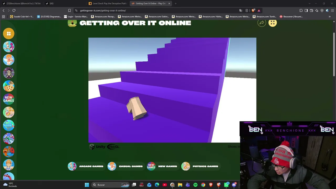Click the Unity game canvas
The height and width of the screenshot is (189, 336).
click(172, 90)
